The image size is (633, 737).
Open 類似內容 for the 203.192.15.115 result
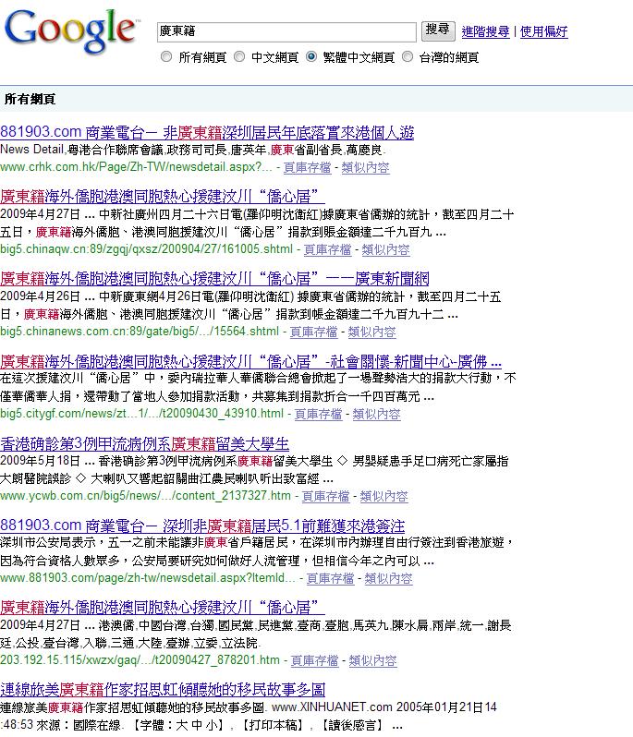[x=373, y=661]
